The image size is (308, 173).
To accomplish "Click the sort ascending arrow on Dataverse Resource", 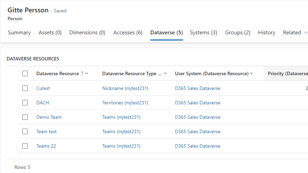I will coord(82,73).
